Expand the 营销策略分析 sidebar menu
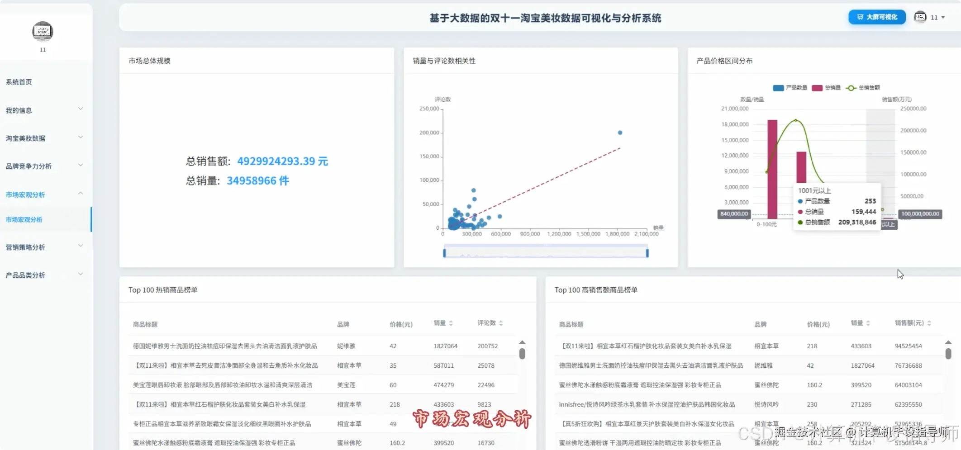The height and width of the screenshot is (450, 961). [x=43, y=246]
